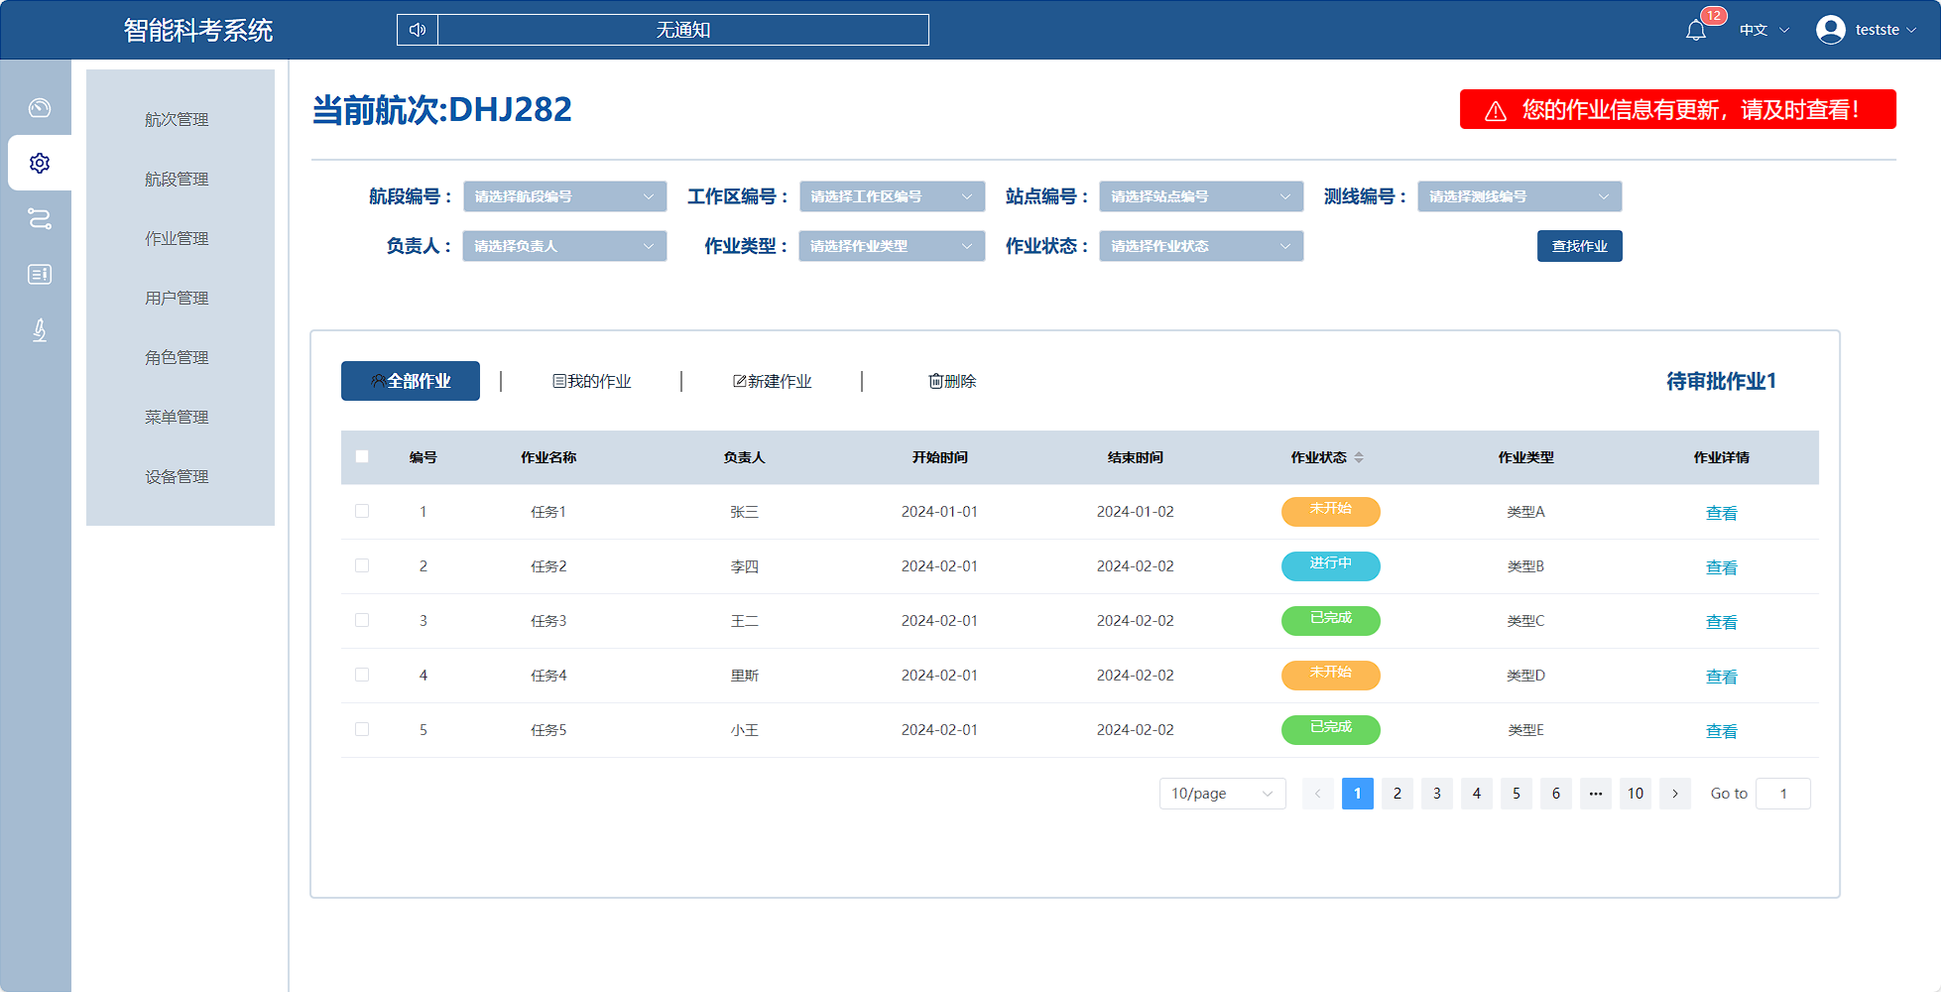Switch to 我的作业 tab
Viewport: 1941px width, 992px height.
pyautogui.click(x=592, y=381)
